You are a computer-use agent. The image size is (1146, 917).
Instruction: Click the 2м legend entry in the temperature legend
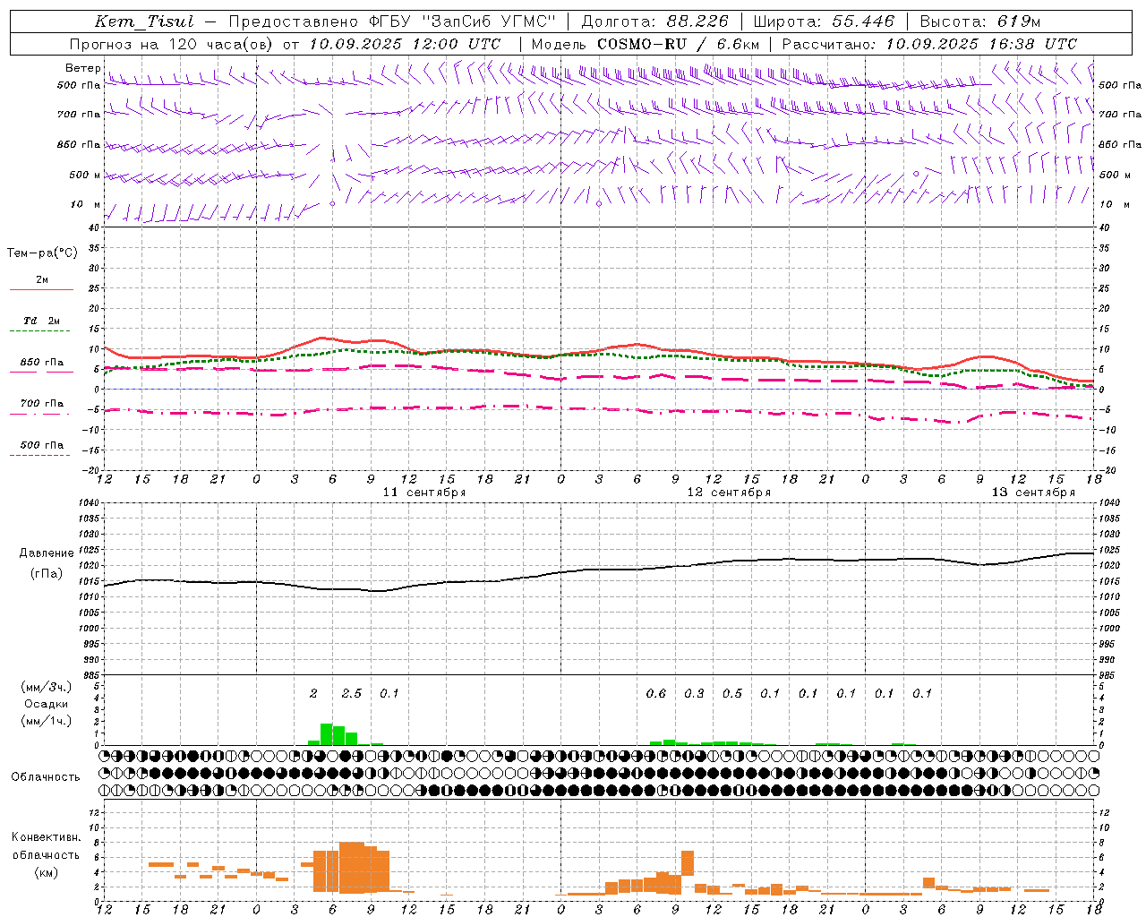coord(42,280)
